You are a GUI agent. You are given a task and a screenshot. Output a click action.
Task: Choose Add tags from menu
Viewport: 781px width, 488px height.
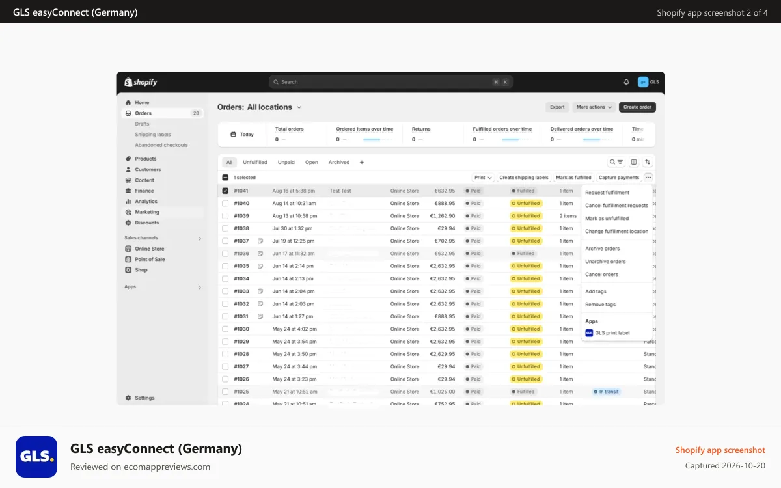[596, 291]
